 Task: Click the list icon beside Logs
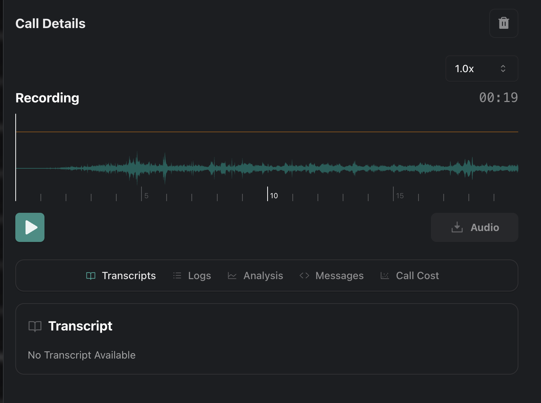pos(177,275)
